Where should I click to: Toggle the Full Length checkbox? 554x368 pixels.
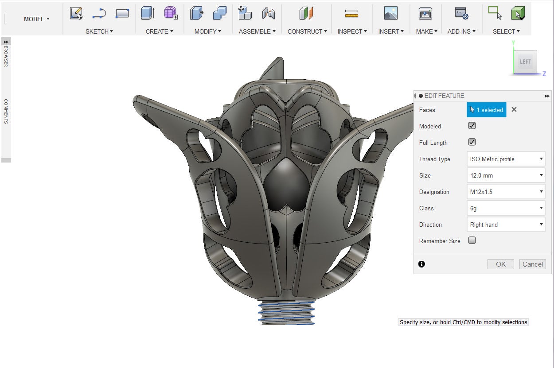click(472, 142)
